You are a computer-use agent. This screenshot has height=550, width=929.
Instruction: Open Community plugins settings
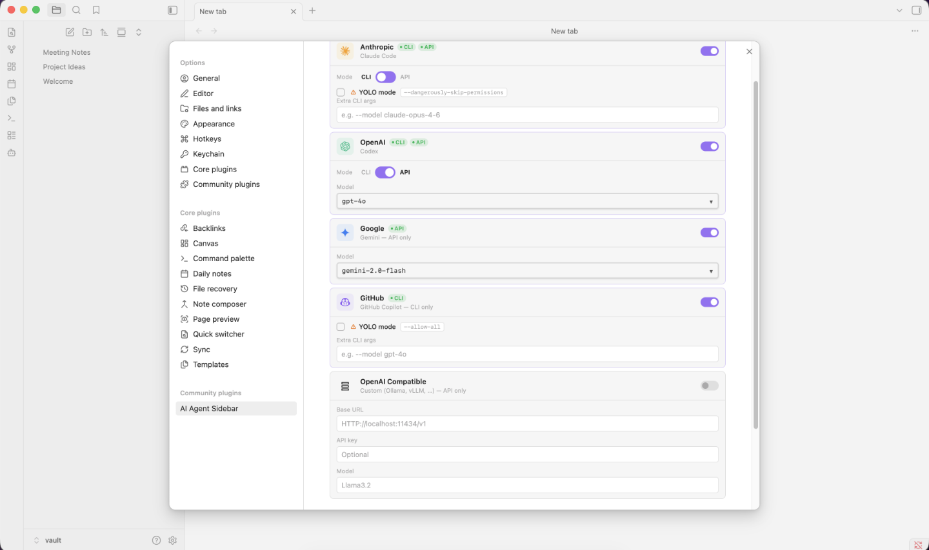(x=226, y=184)
